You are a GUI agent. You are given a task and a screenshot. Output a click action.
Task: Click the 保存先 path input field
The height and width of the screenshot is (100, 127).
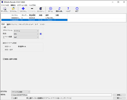pos(61,95)
